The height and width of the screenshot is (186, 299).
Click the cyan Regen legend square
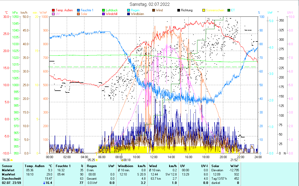(x=129, y=11)
